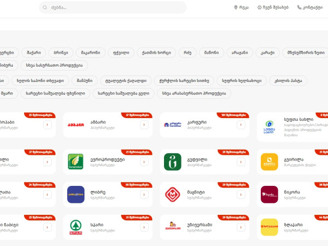Click the green გუდვილი logo
328x246 pixels.
pyautogui.click(x=173, y=162)
